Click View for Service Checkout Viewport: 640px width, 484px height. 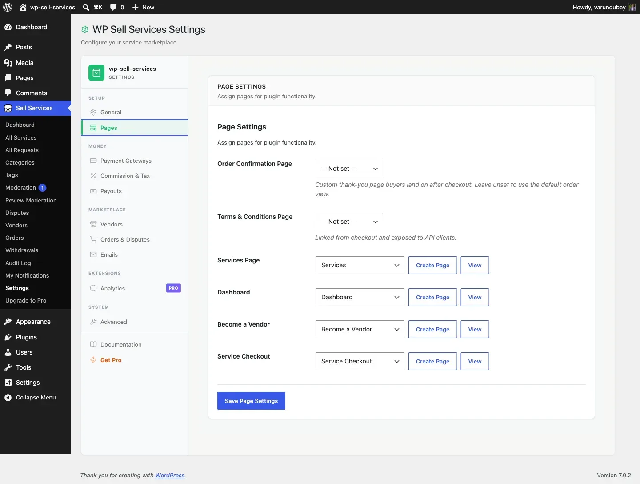click(475, 361)
